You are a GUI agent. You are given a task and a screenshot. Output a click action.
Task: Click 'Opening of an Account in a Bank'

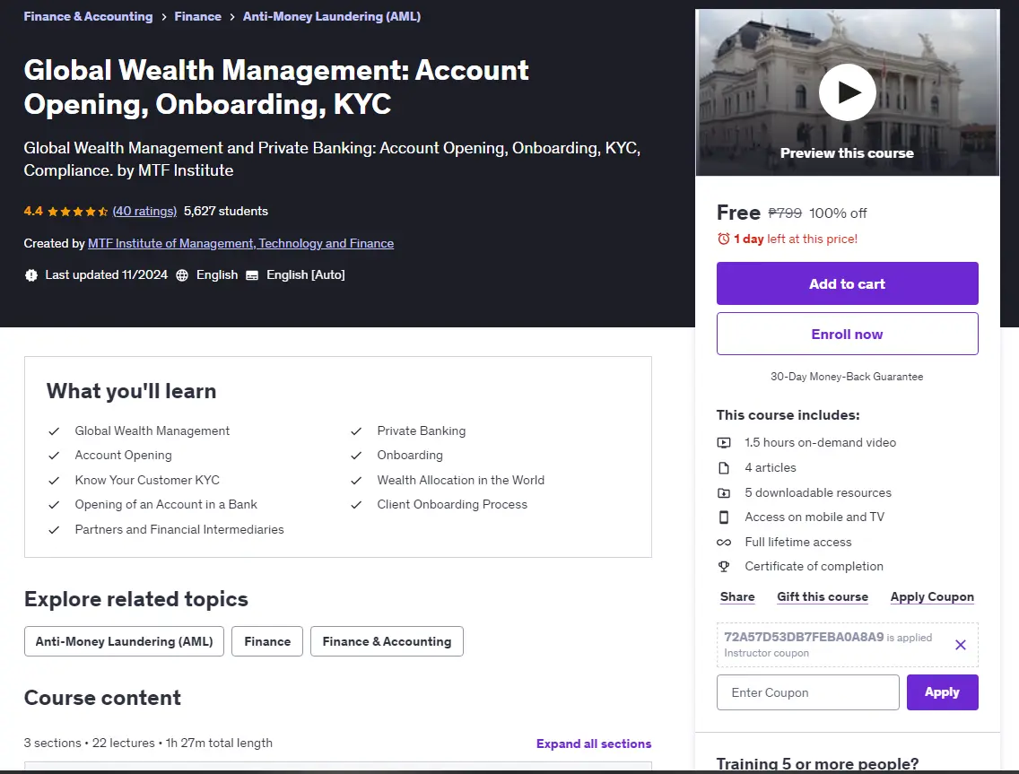[x=166, y=505]
